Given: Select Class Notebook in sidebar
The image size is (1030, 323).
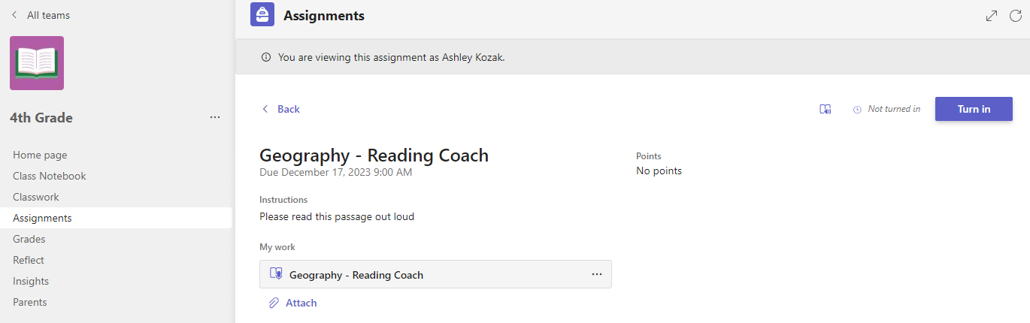Looking at the screenshot, I should (x=50, y=176).
